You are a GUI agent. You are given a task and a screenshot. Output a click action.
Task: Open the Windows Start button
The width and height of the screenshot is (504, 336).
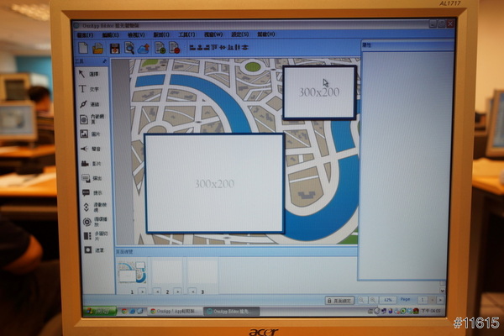click(x=100, y=312)
